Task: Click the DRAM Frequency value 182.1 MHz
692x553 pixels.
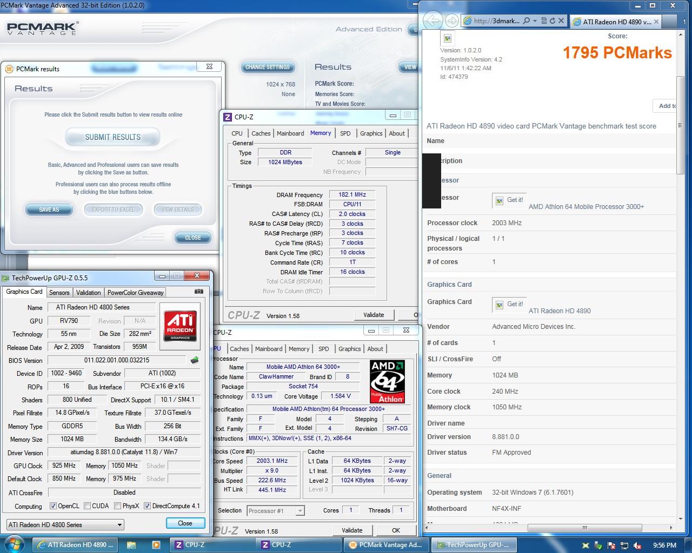Action: pos(352,195)
